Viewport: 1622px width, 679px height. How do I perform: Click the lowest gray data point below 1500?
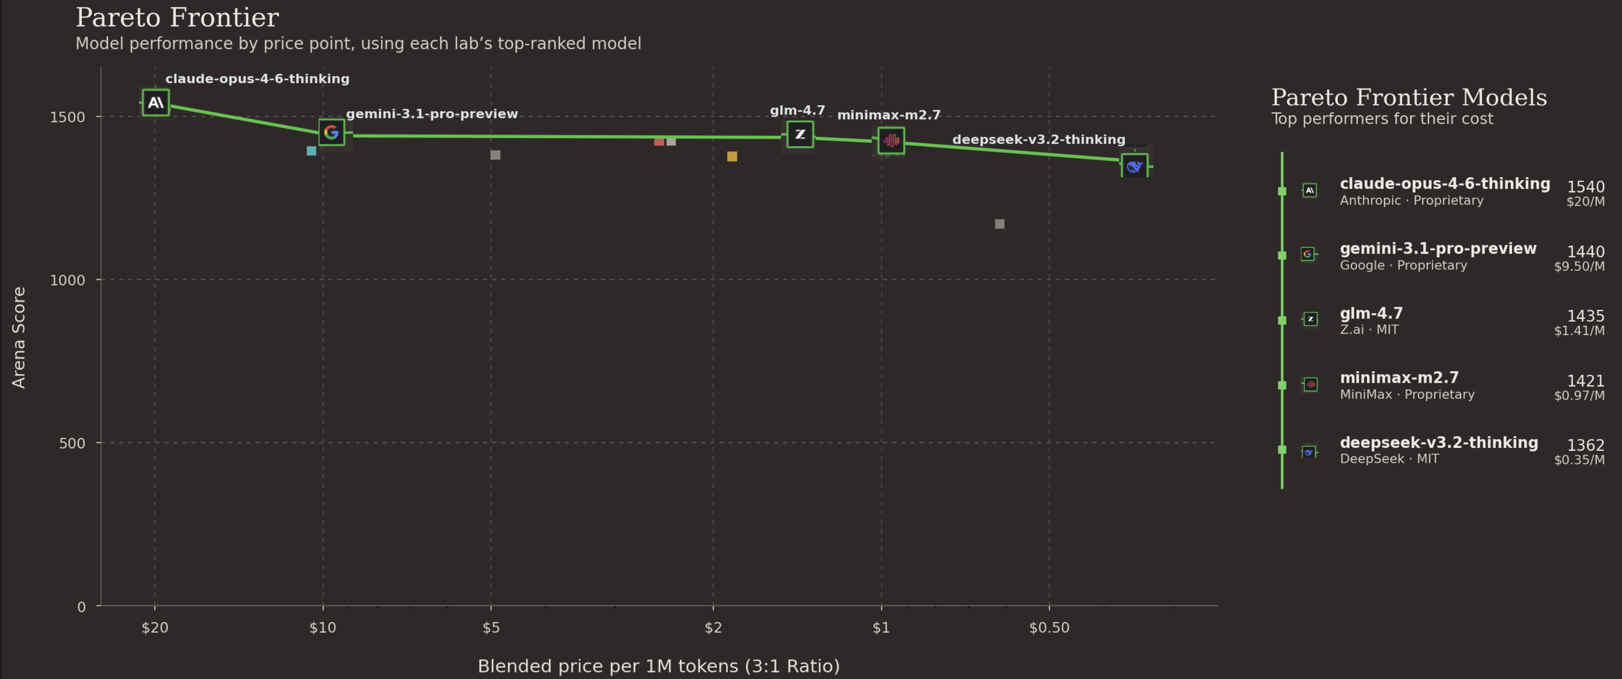999,224
